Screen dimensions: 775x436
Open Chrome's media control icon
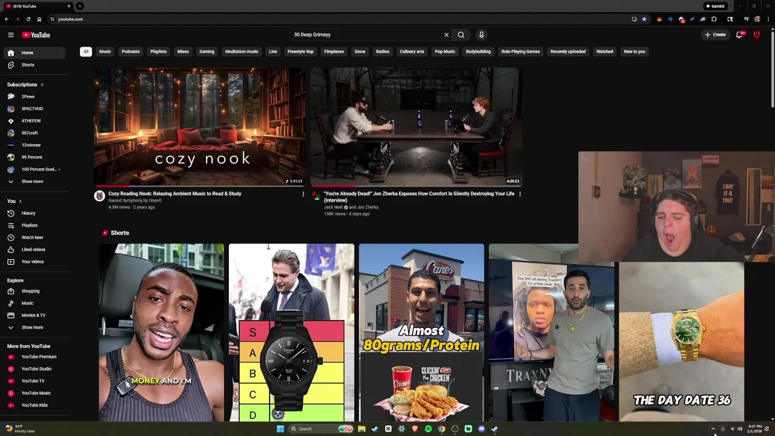tap(747, 19)
